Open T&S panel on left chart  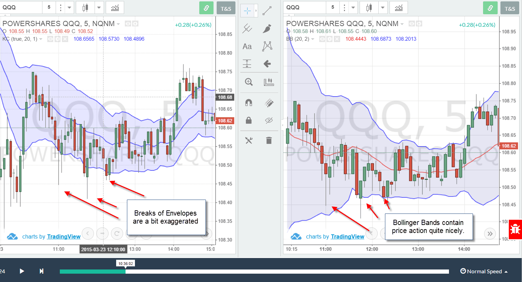(x=226, y=8)
